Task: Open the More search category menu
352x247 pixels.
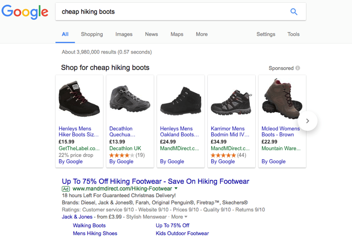Action: coord(202,34)
